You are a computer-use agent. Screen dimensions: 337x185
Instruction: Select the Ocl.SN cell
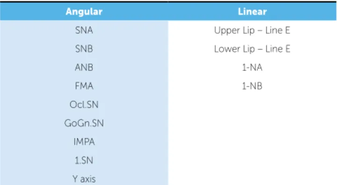[x=84, y=105]
